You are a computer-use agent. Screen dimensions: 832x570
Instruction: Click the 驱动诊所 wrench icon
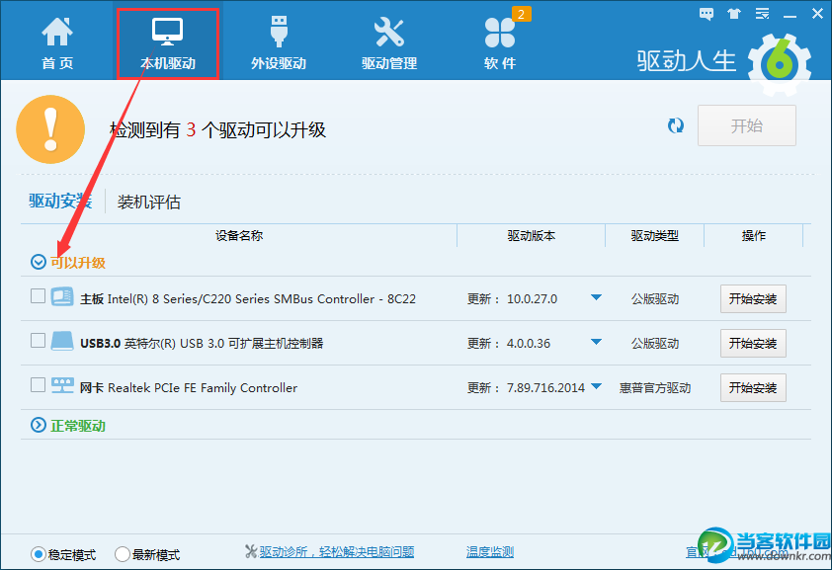click(x=251, y=551)
